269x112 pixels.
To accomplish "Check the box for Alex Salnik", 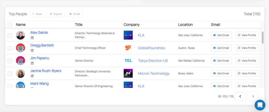I will coord(10,35).
